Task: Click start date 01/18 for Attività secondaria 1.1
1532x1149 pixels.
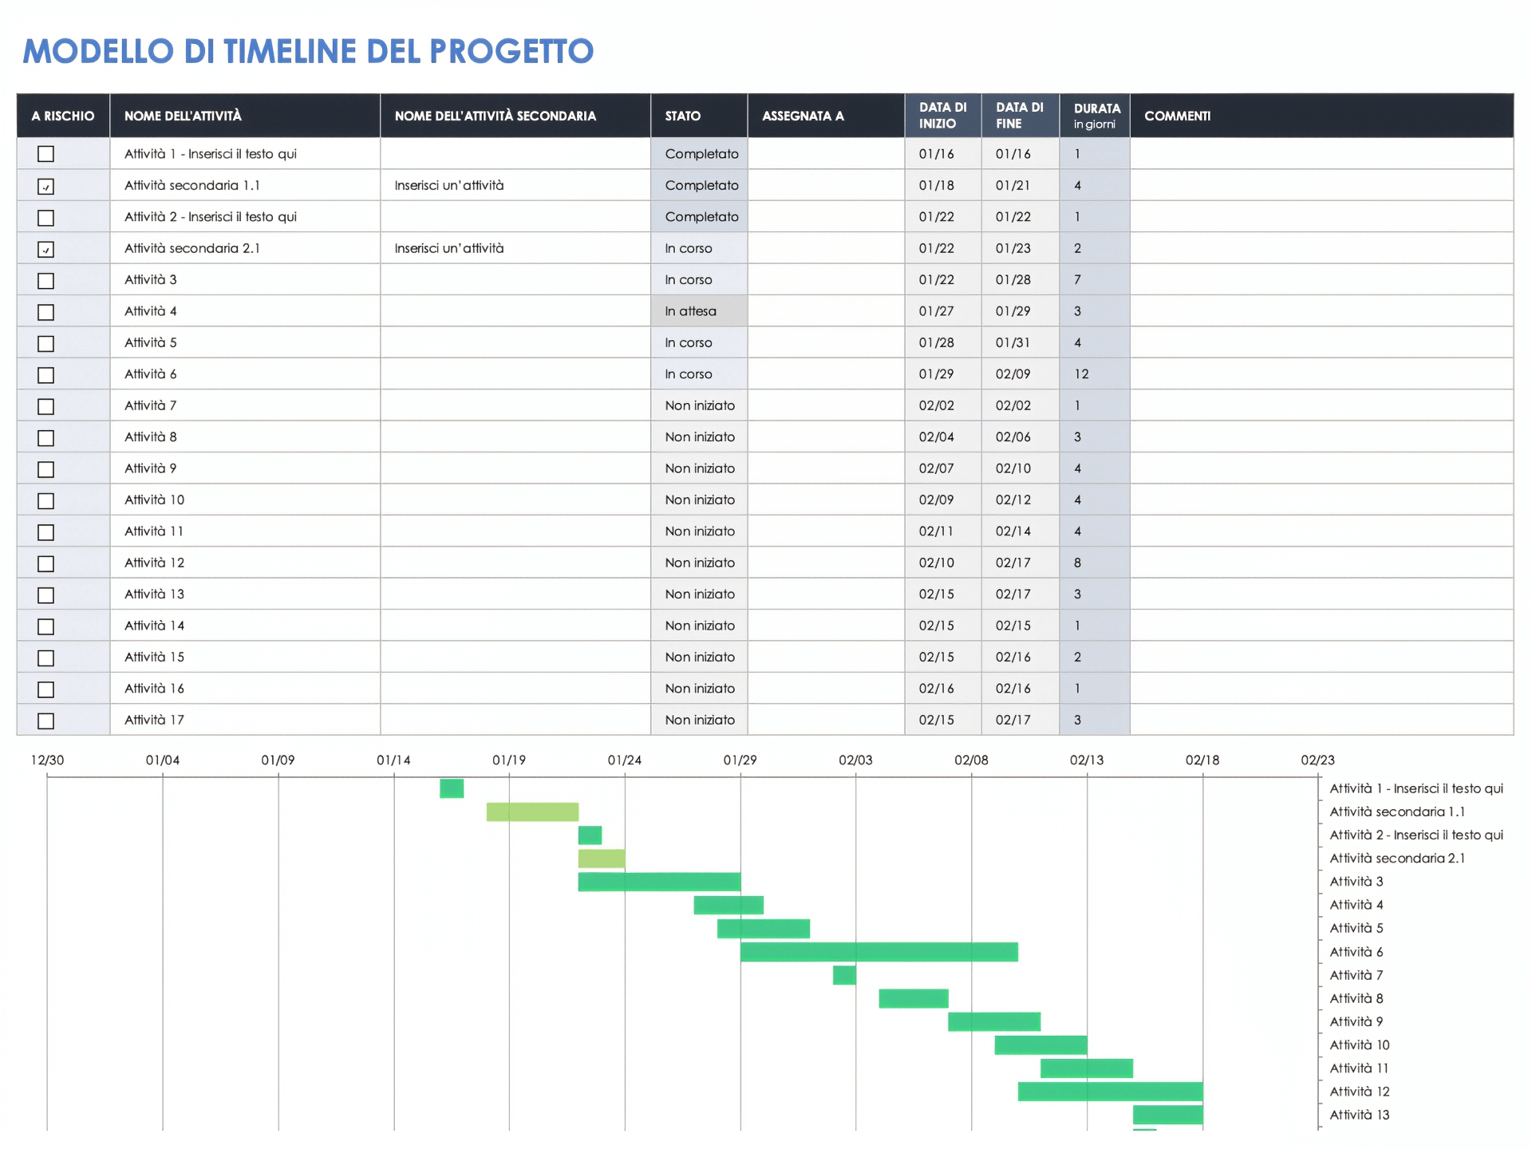Action: click(943, 185)
